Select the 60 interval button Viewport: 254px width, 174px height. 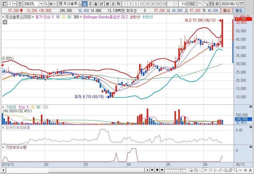pos(158,3)
